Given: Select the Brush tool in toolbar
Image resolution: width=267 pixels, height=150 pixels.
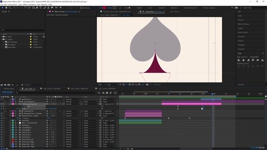Looking at the screenshot, I should click(45, 8).
